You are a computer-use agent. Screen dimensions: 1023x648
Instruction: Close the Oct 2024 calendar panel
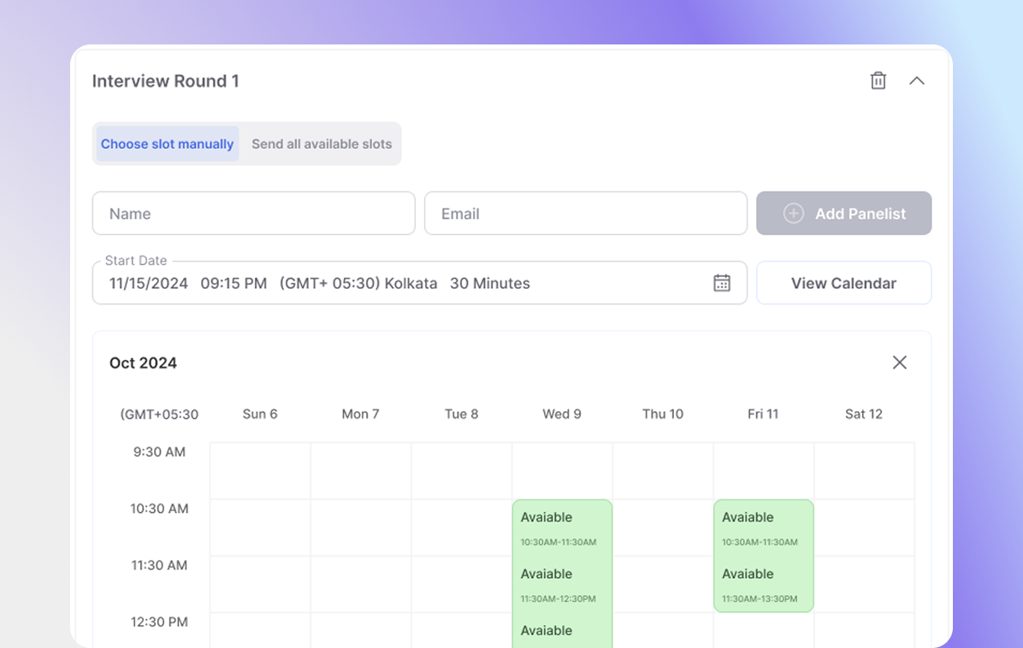[x=900, y=362]
